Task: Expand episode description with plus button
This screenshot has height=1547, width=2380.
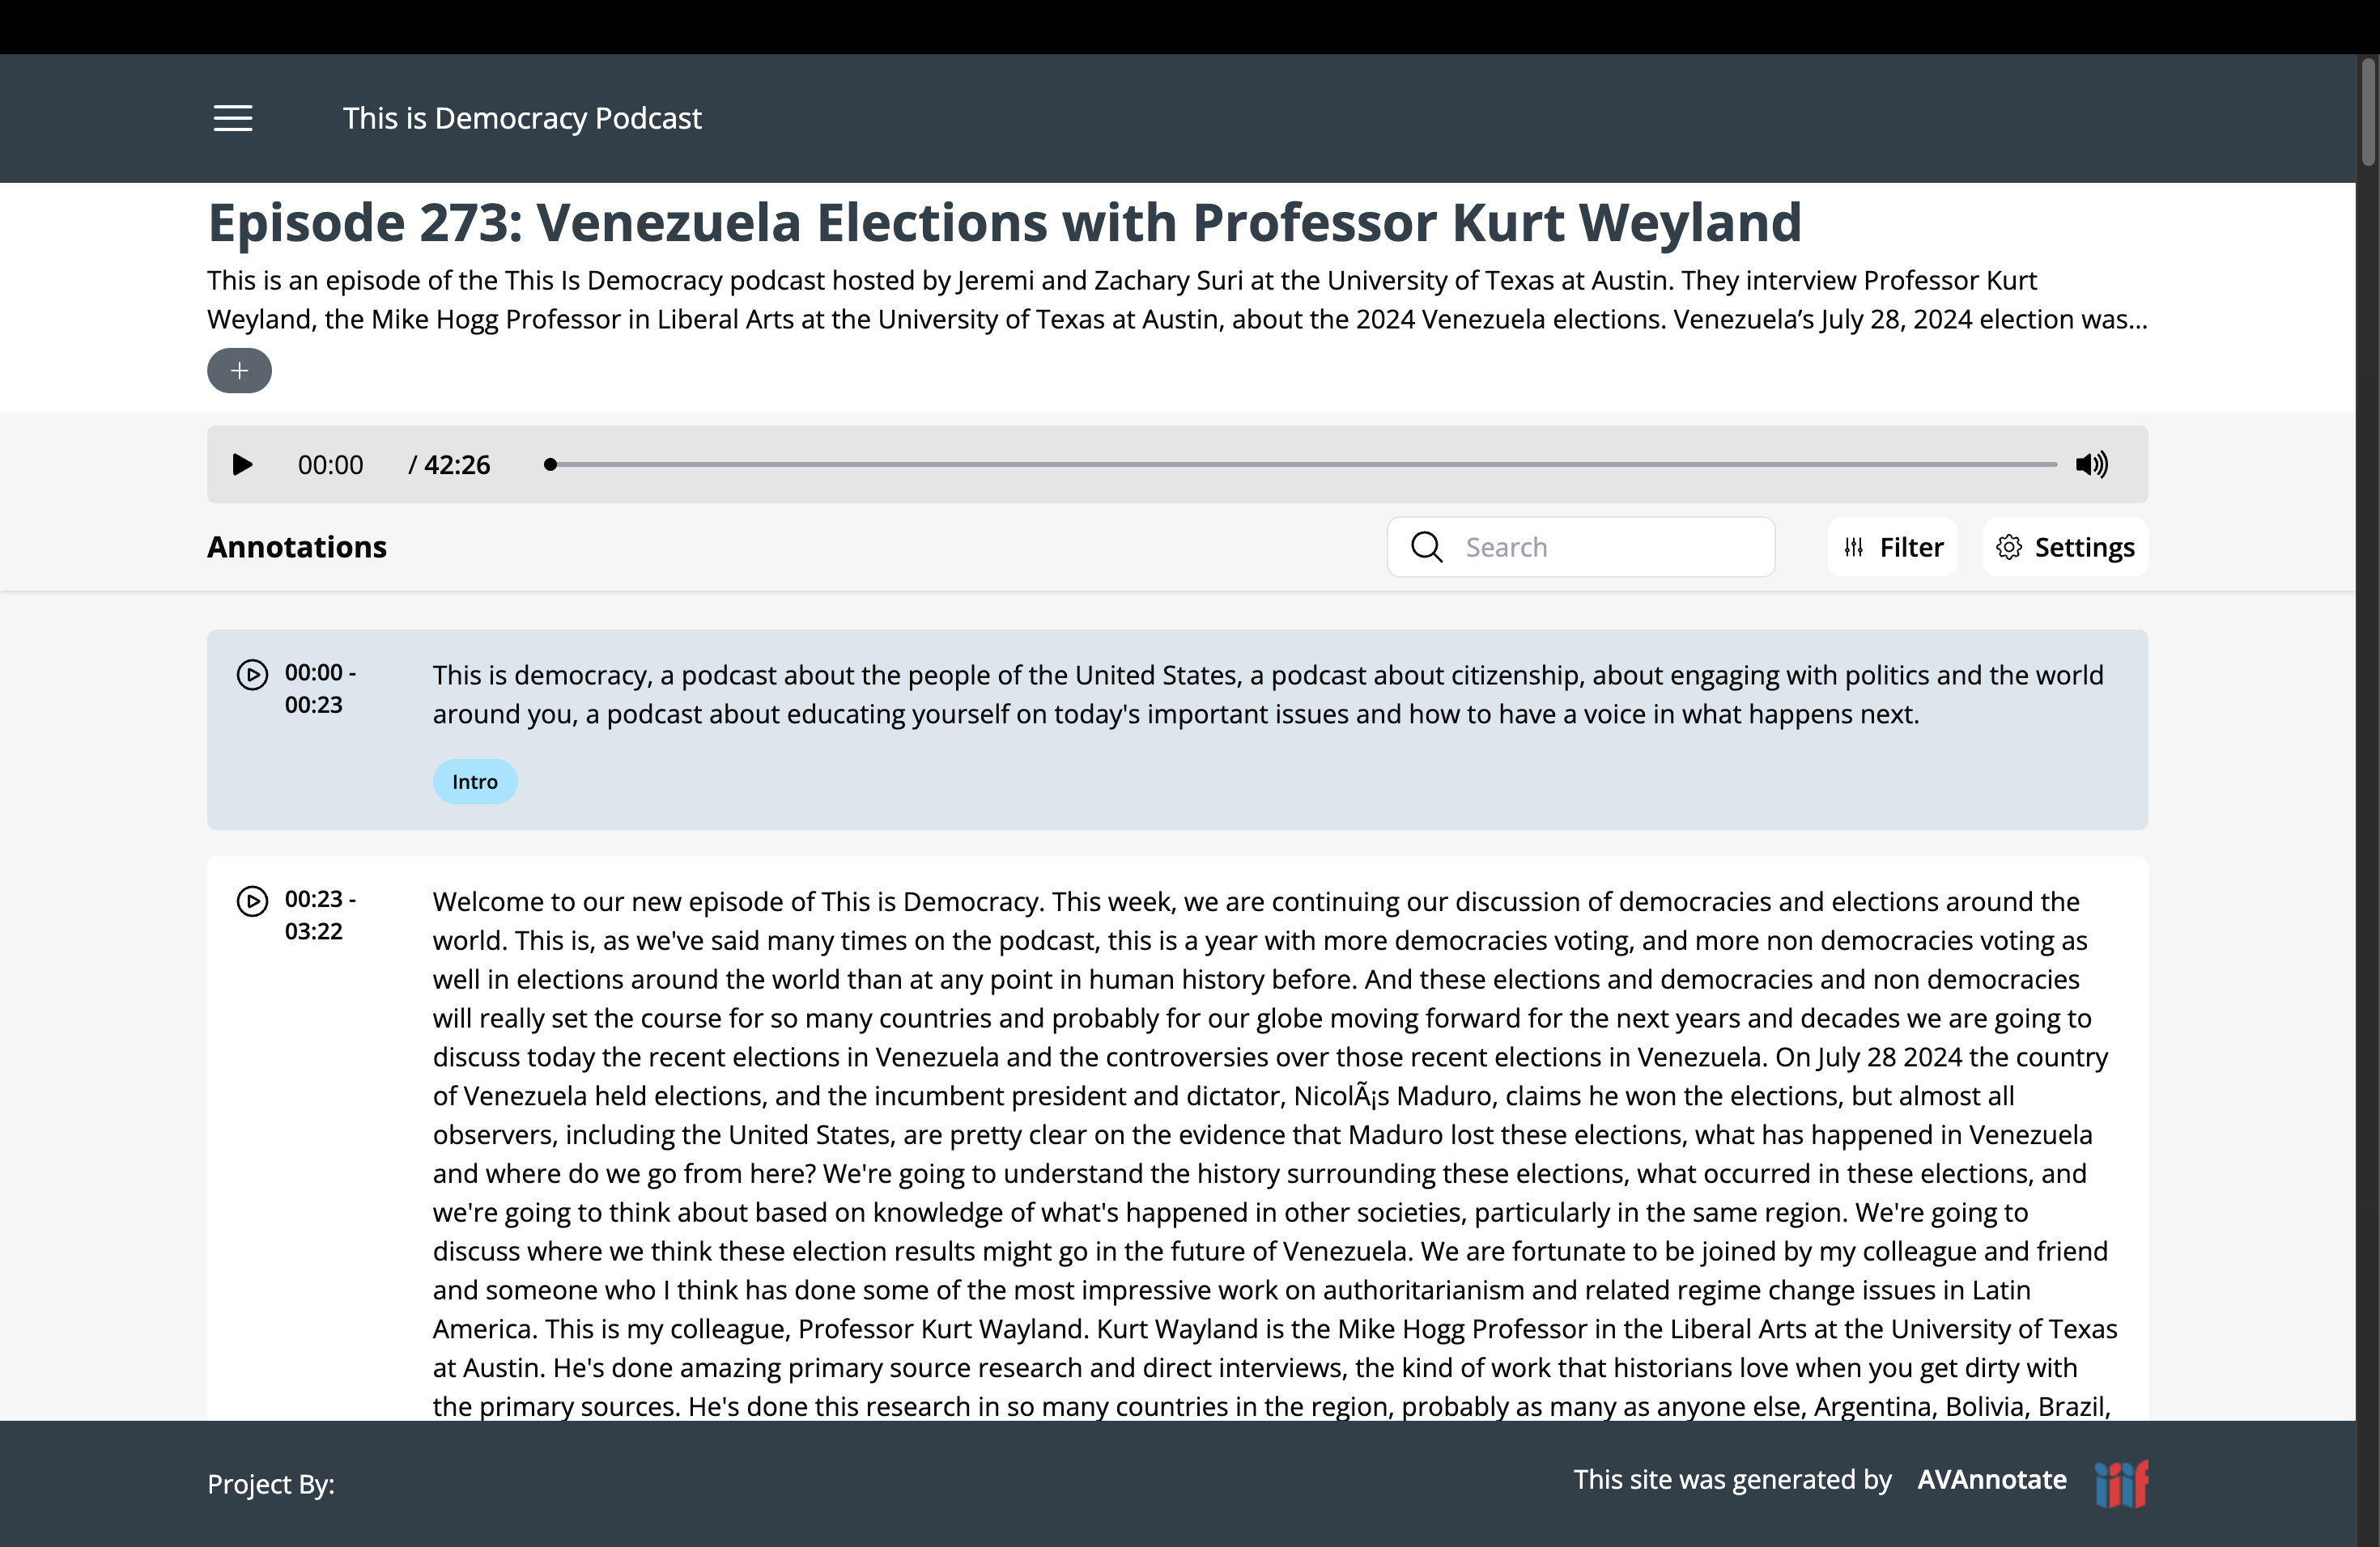Action: coord(239,371)
